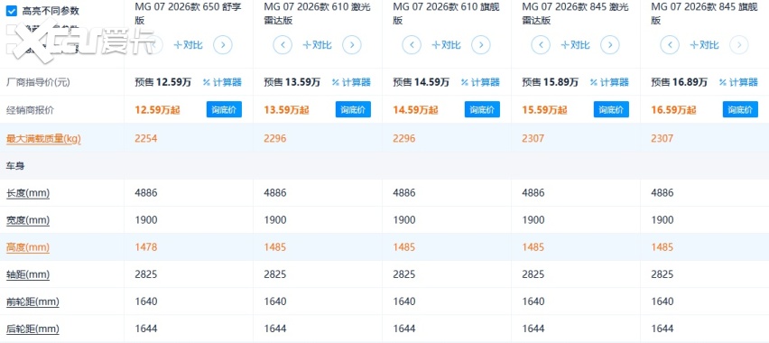The image size is (769, 343).
Task: Select model title MG 07 2026款 845 旗舰版
Action: (704, 14)
